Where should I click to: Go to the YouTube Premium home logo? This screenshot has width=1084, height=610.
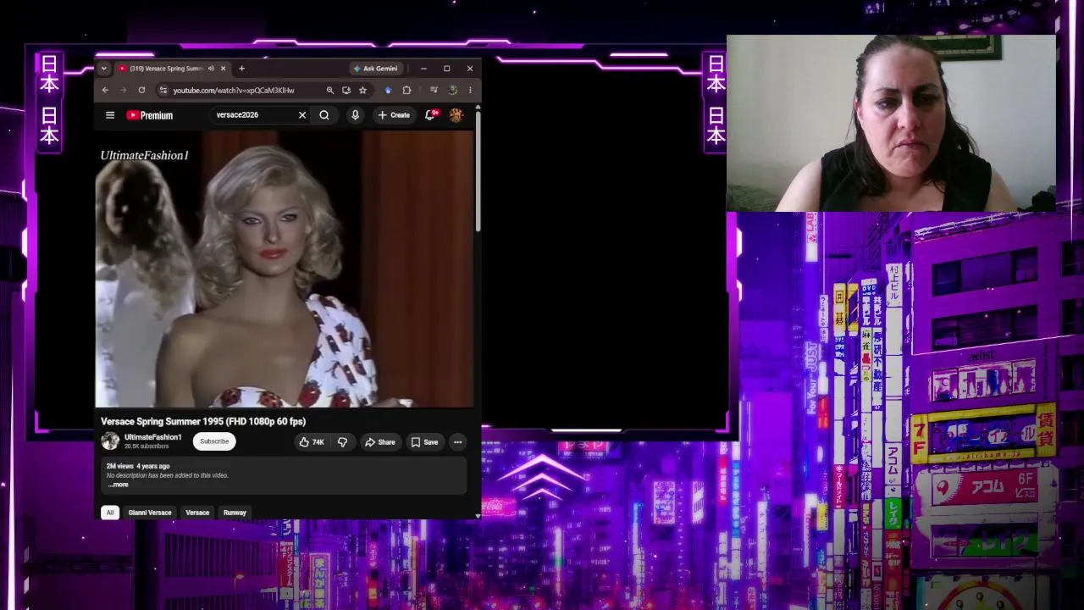(x=150, y=115)
